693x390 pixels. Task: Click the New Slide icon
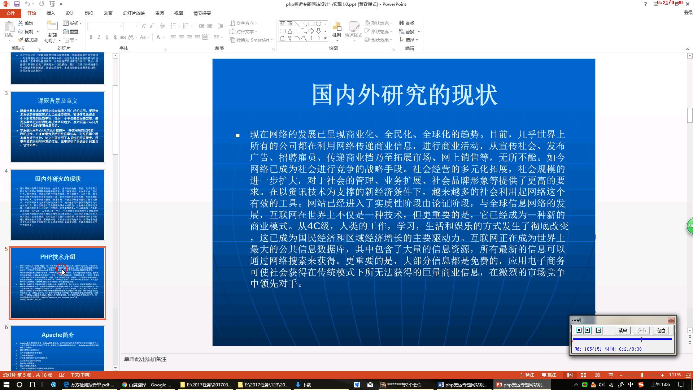click(x=52, y=26)
